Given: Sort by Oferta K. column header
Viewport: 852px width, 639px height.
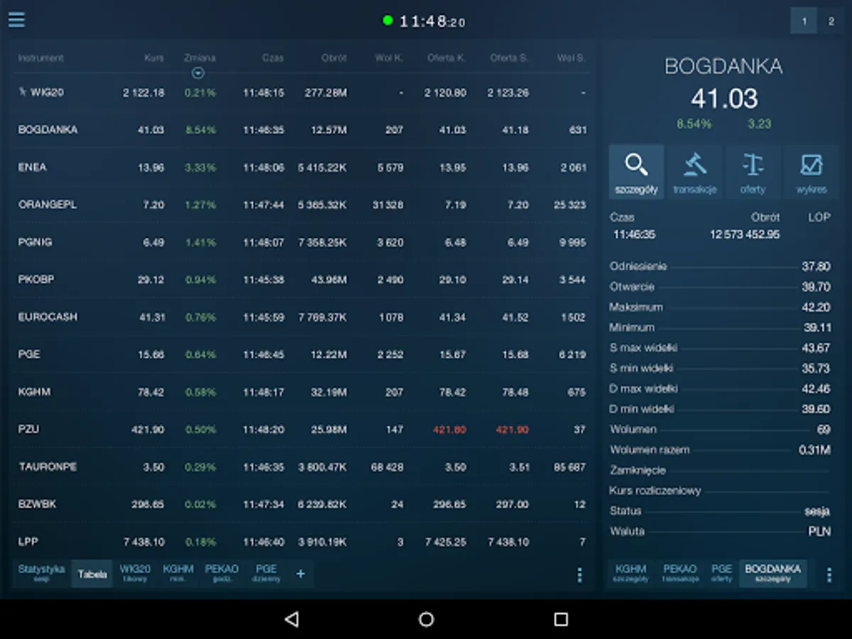Looking at the screenshot, I should click(x=447, y=58).
